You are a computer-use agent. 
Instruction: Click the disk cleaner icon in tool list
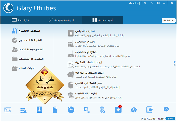coord(71,33)
